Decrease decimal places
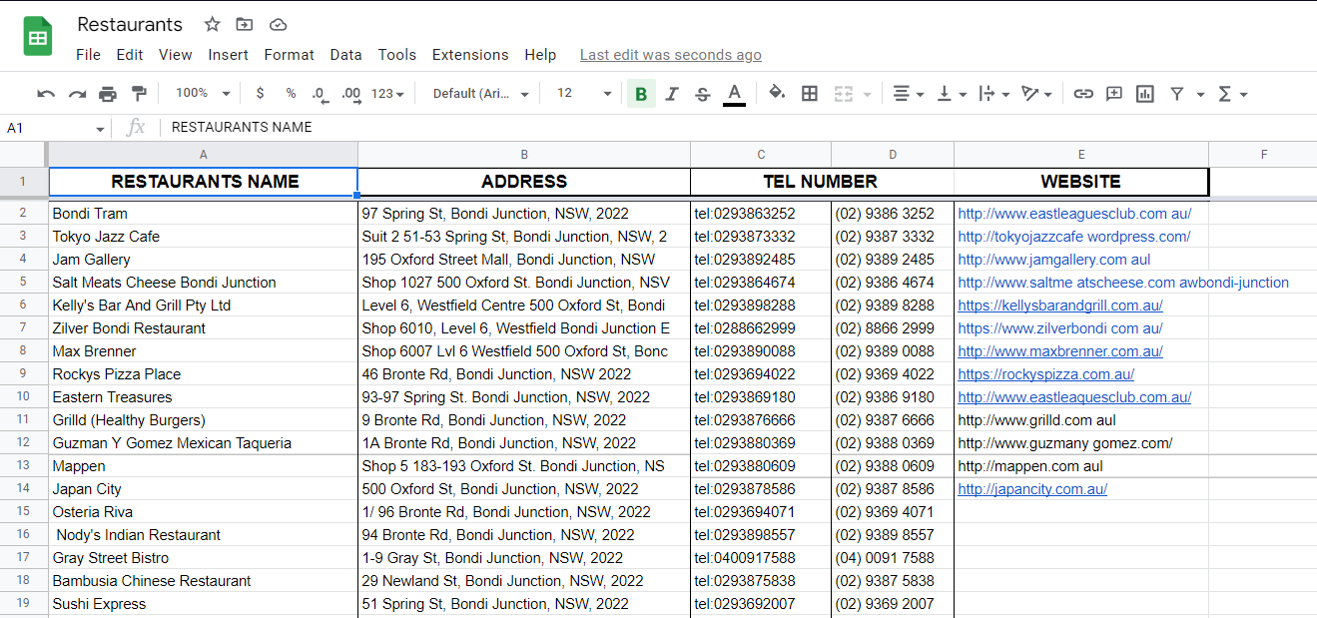 coord(320,94)
